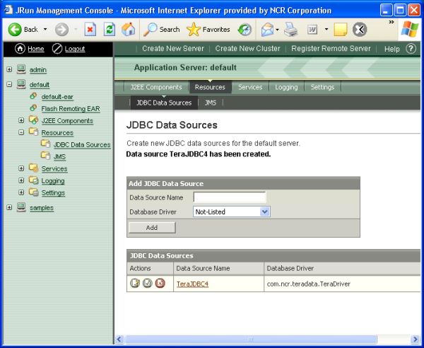Expand the Logging tree node
The width and height of the screenshot is (424, 348).
pyautogui.click(x=21, y=180)
